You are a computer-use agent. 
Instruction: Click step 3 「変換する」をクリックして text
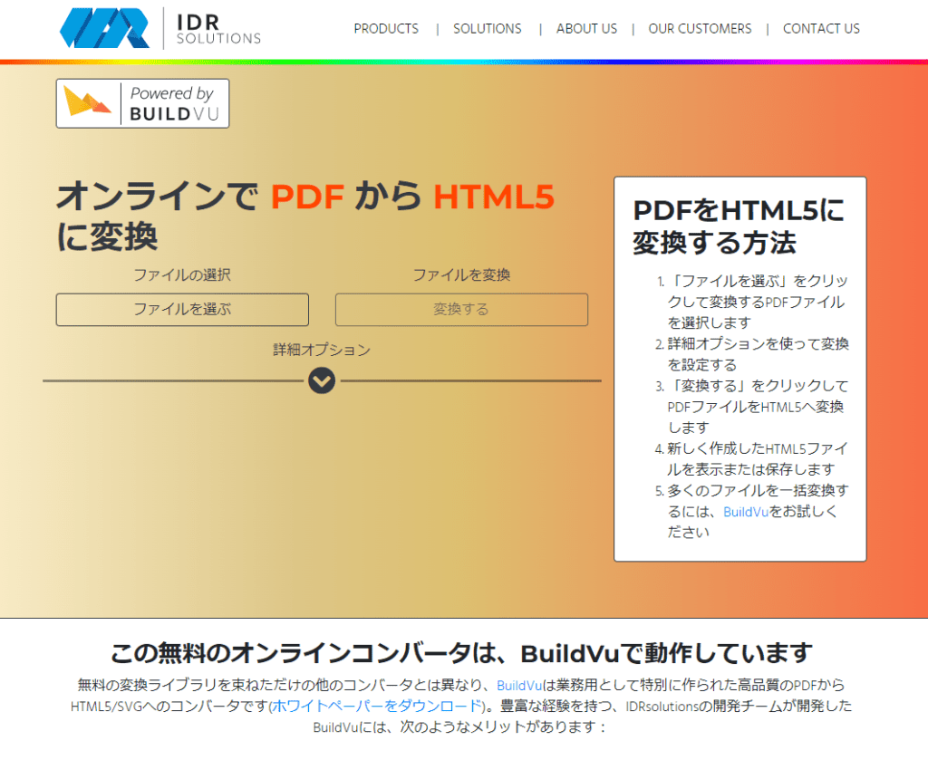tap(758, 407)
